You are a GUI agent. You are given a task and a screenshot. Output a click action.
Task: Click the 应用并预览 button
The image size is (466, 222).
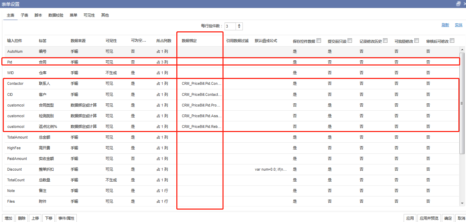click(429, 218)
